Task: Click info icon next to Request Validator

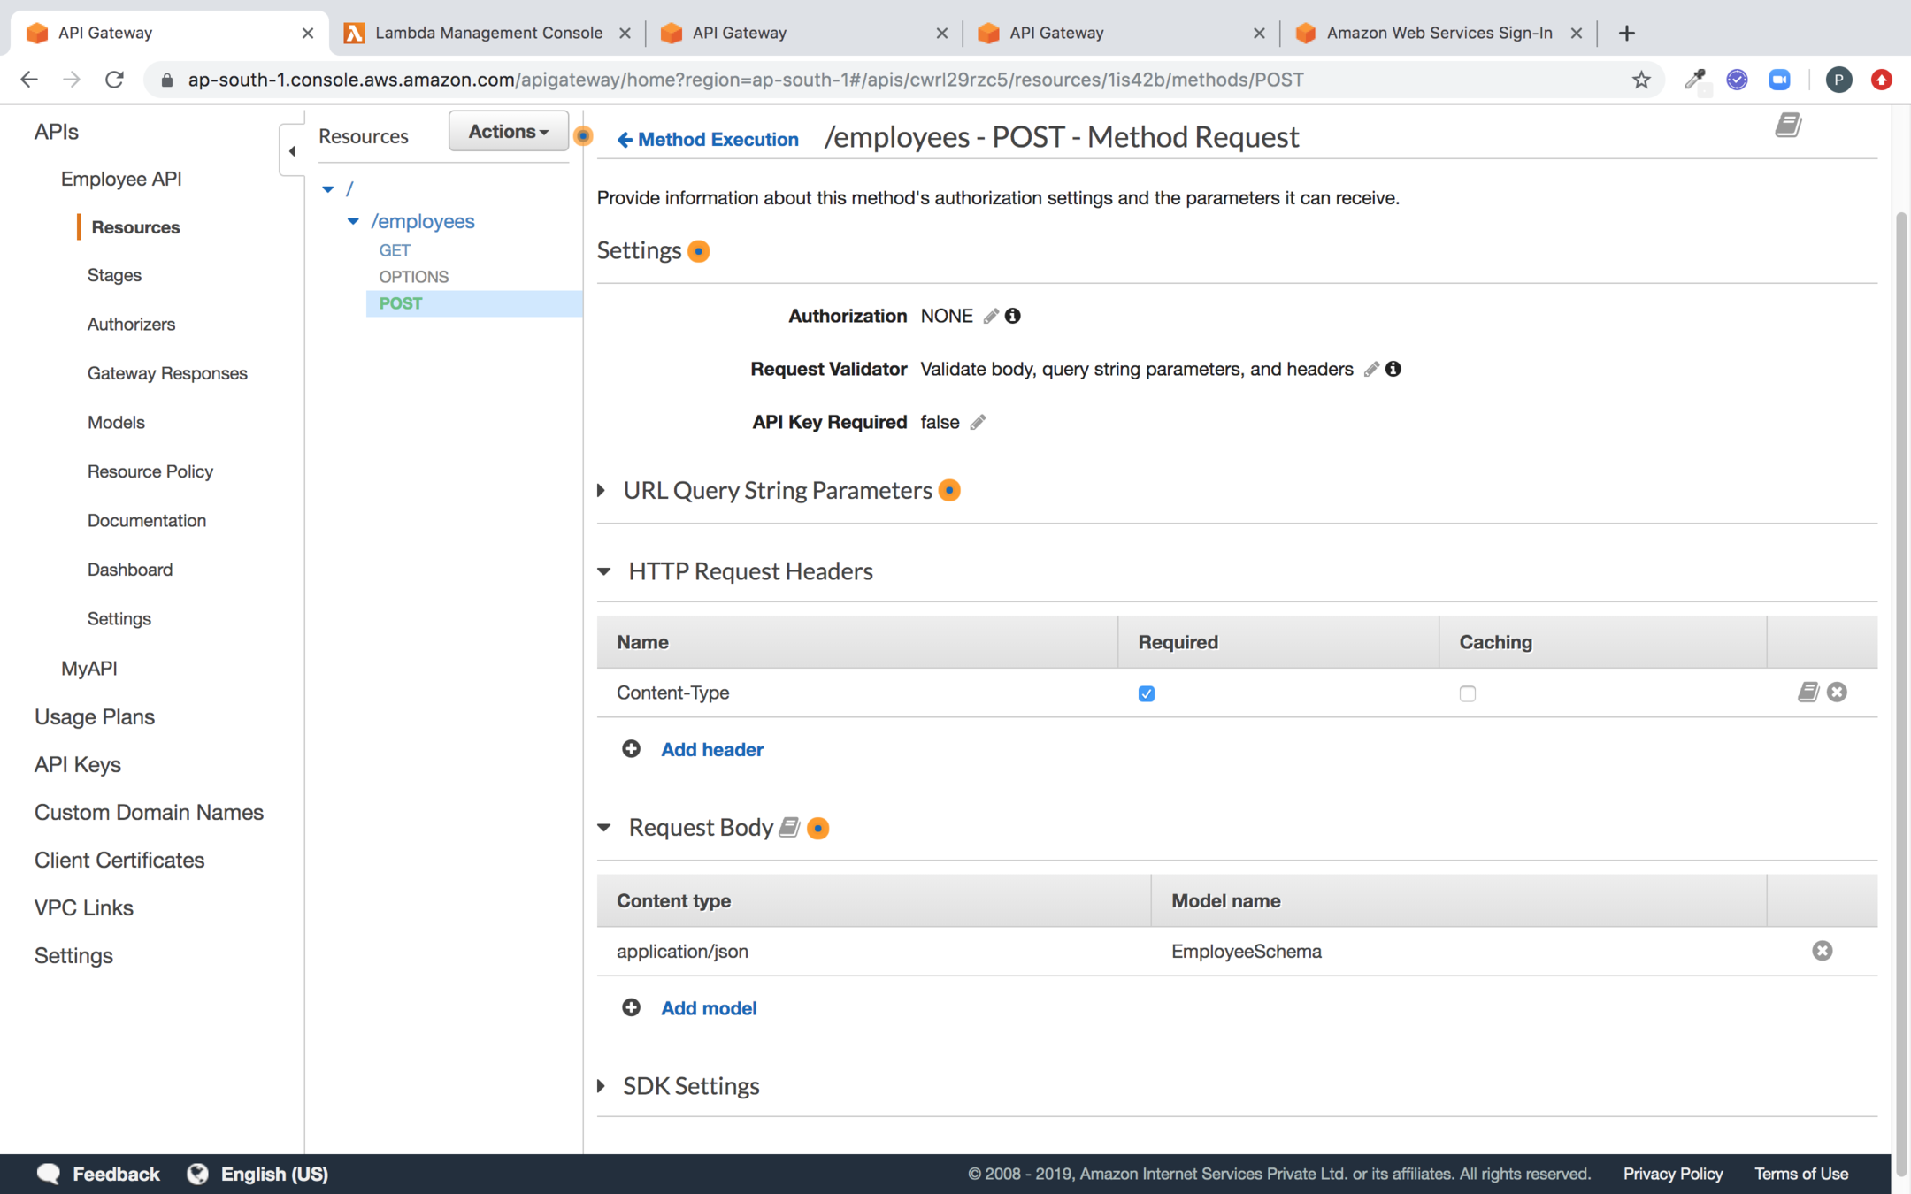Action: (x=1393, y=369)
